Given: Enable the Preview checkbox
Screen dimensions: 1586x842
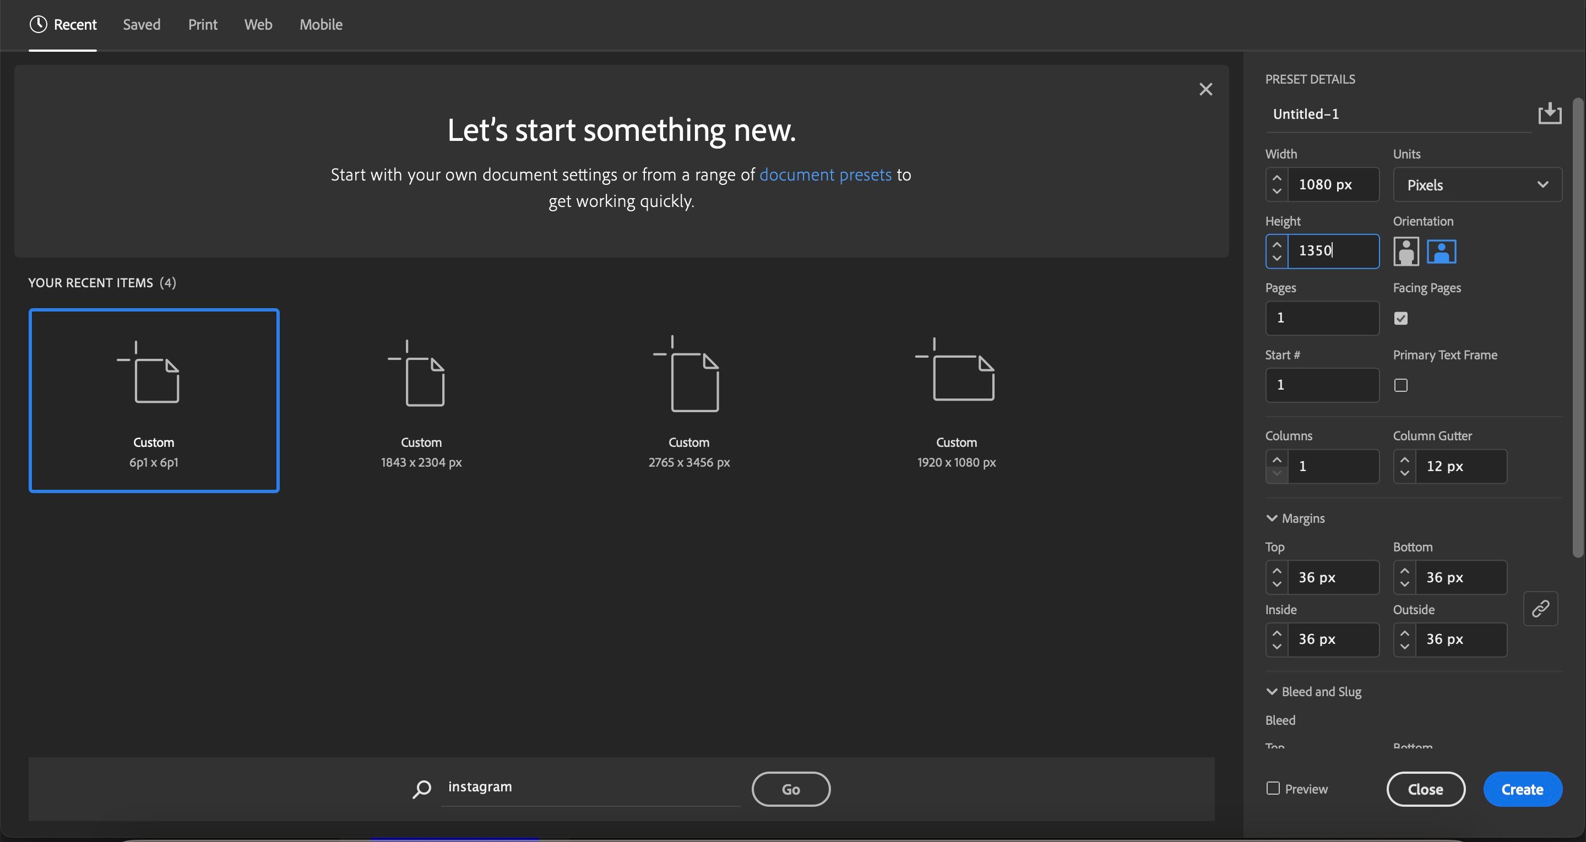Looking at the screenshot, I should pyautogui.click(x=1273, y=789).
